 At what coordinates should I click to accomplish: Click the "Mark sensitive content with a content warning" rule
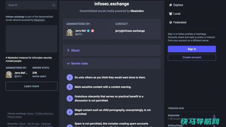[x=103, y=87]
